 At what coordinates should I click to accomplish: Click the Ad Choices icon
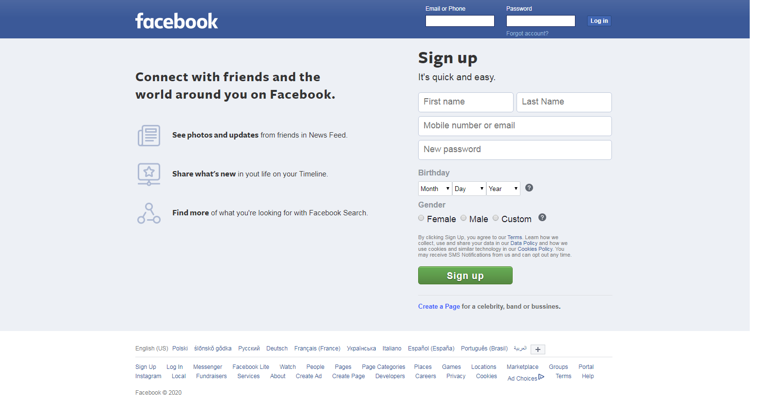click(x=541, y=377)
